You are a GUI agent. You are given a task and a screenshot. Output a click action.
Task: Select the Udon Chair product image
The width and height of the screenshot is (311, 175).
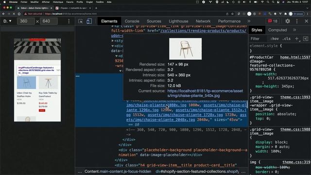click(x=26, y=82)
